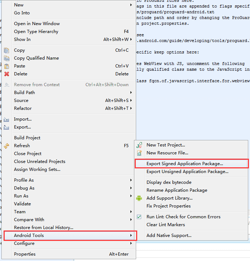Image resolution: width=250 pixels, height=261 pixels.
Task: Expand the Compare With submenu arrow
Action: [x=131, y=220]
